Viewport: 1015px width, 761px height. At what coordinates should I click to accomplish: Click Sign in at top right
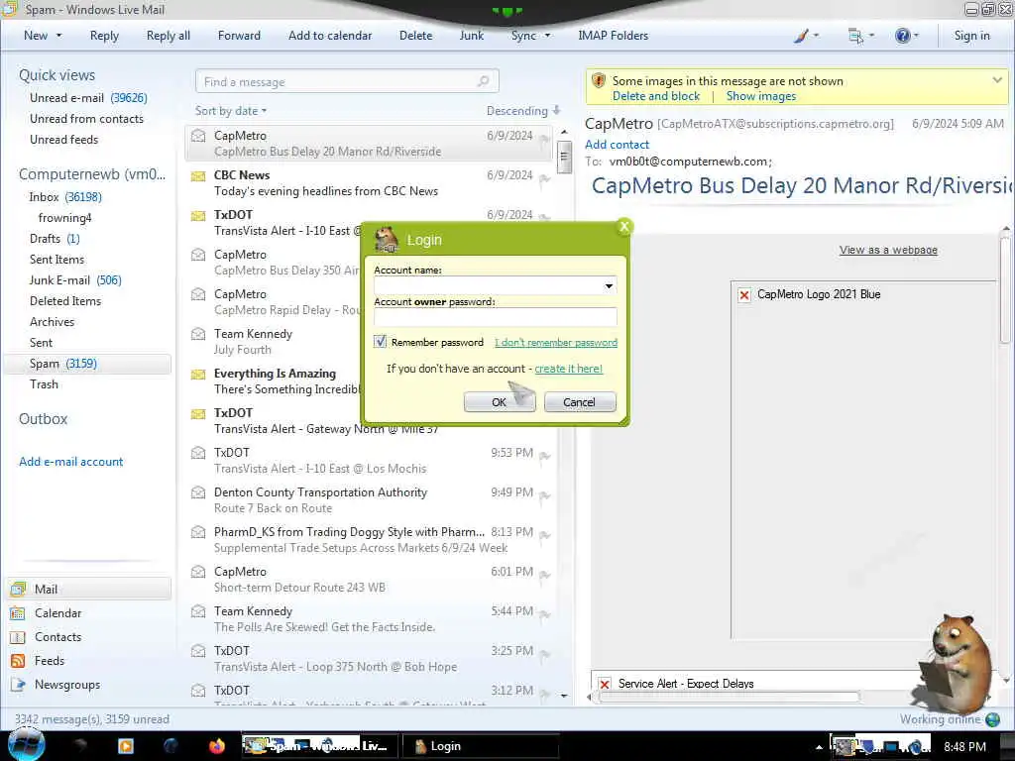pyautogui.click(x=971, y=36)
